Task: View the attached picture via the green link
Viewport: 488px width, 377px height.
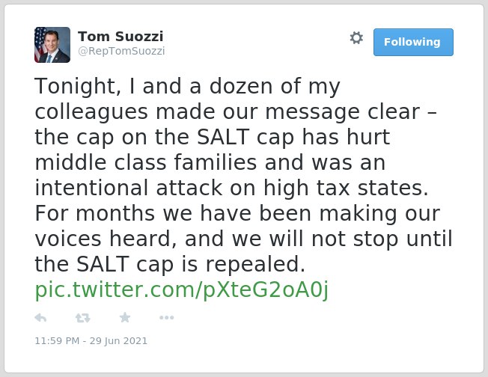Action: (x=182, y=289)
